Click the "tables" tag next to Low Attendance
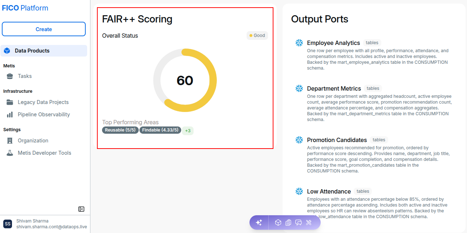 [363, 191]
